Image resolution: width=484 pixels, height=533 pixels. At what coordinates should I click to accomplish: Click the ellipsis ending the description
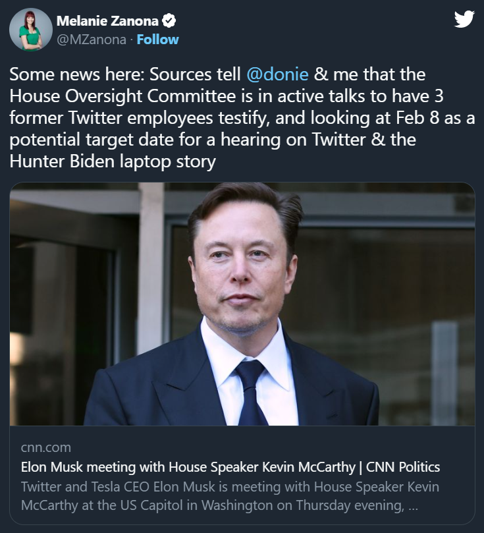click(x=412, y=507)
